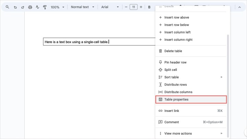
Task: Click the search menus magnifier icon
Action: 8,7
